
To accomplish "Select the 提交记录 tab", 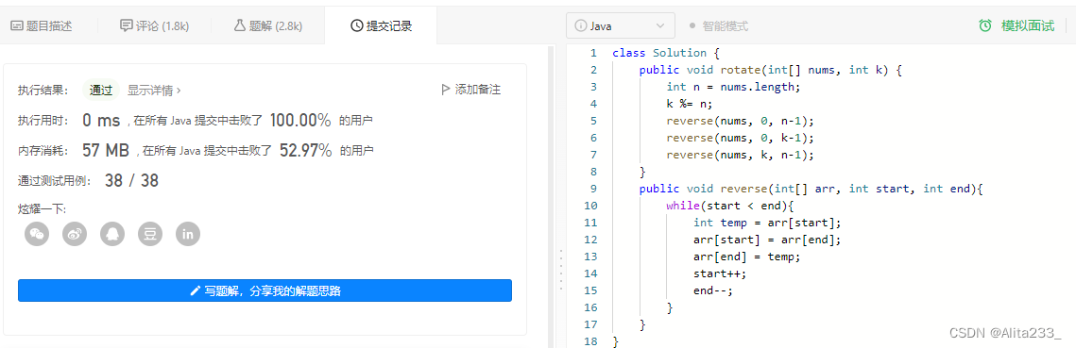I will 382,26.
